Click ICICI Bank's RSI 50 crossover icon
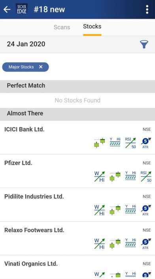155x279 pixels. [x=130, y=143]
